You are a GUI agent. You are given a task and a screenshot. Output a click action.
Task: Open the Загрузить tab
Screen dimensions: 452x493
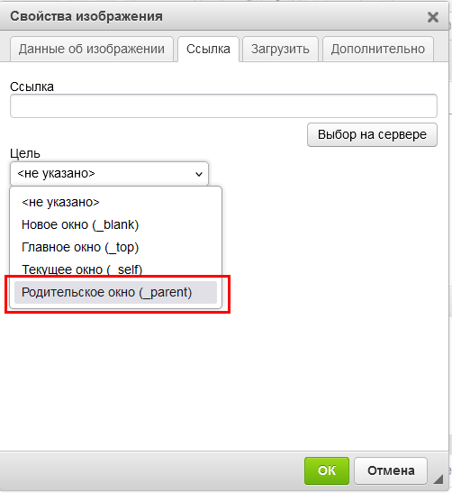(x=280, y=49)
